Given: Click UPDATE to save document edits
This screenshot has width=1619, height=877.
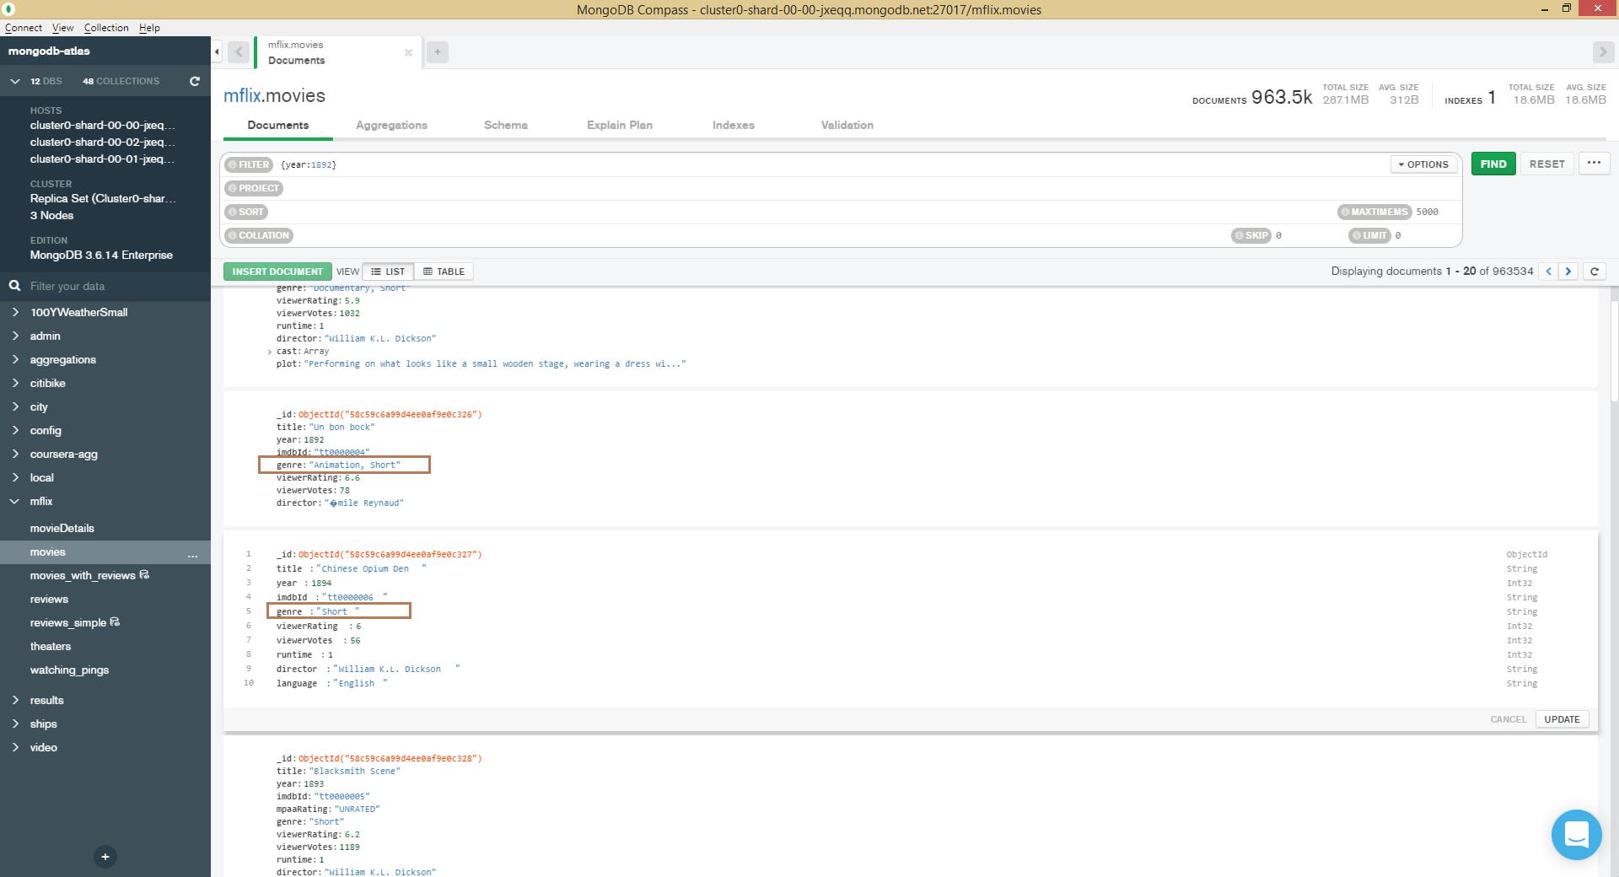Looking at the screenshot, I should click(1562, 719).
